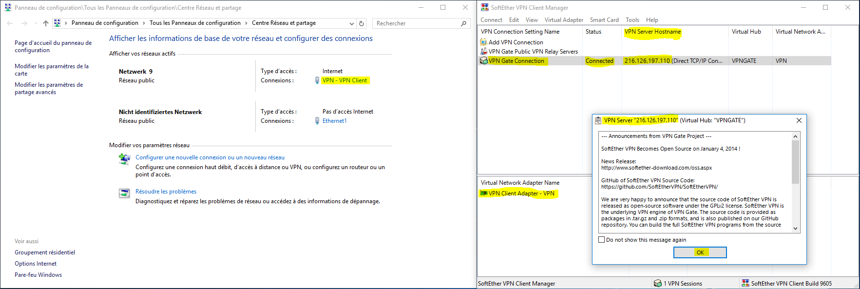The image size is (860, 289).
Task: Click 'Tous les Panneaux de configuration' breadcrumb
Action: coord(195,23)
